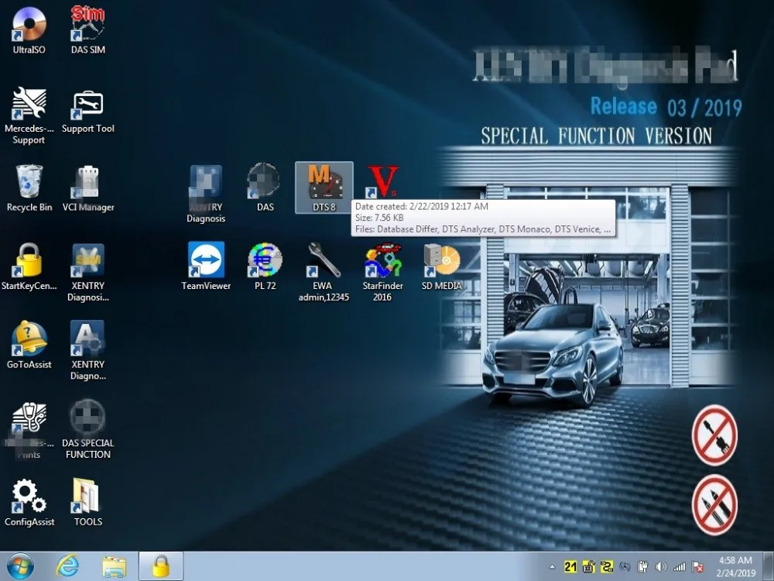Open the UltraISO desktop shortcut
Viewport: 774px width, 581px height.
[x=29, y=27]
